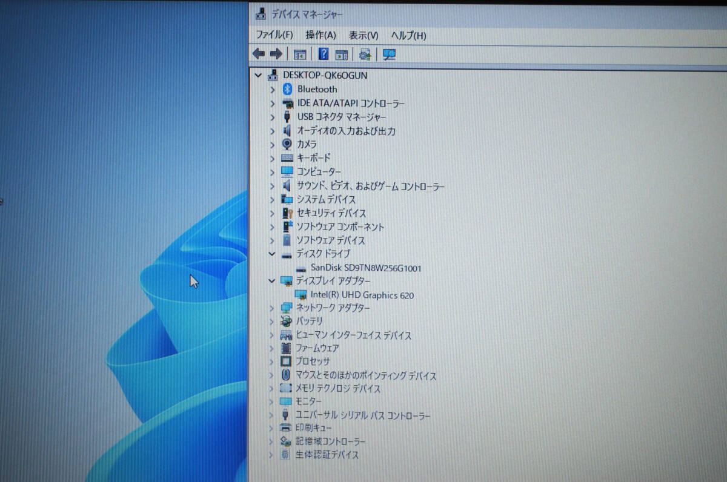
Task: Click the ファームウェア icon
Action: pyautogui.click(x=286, y=348)
